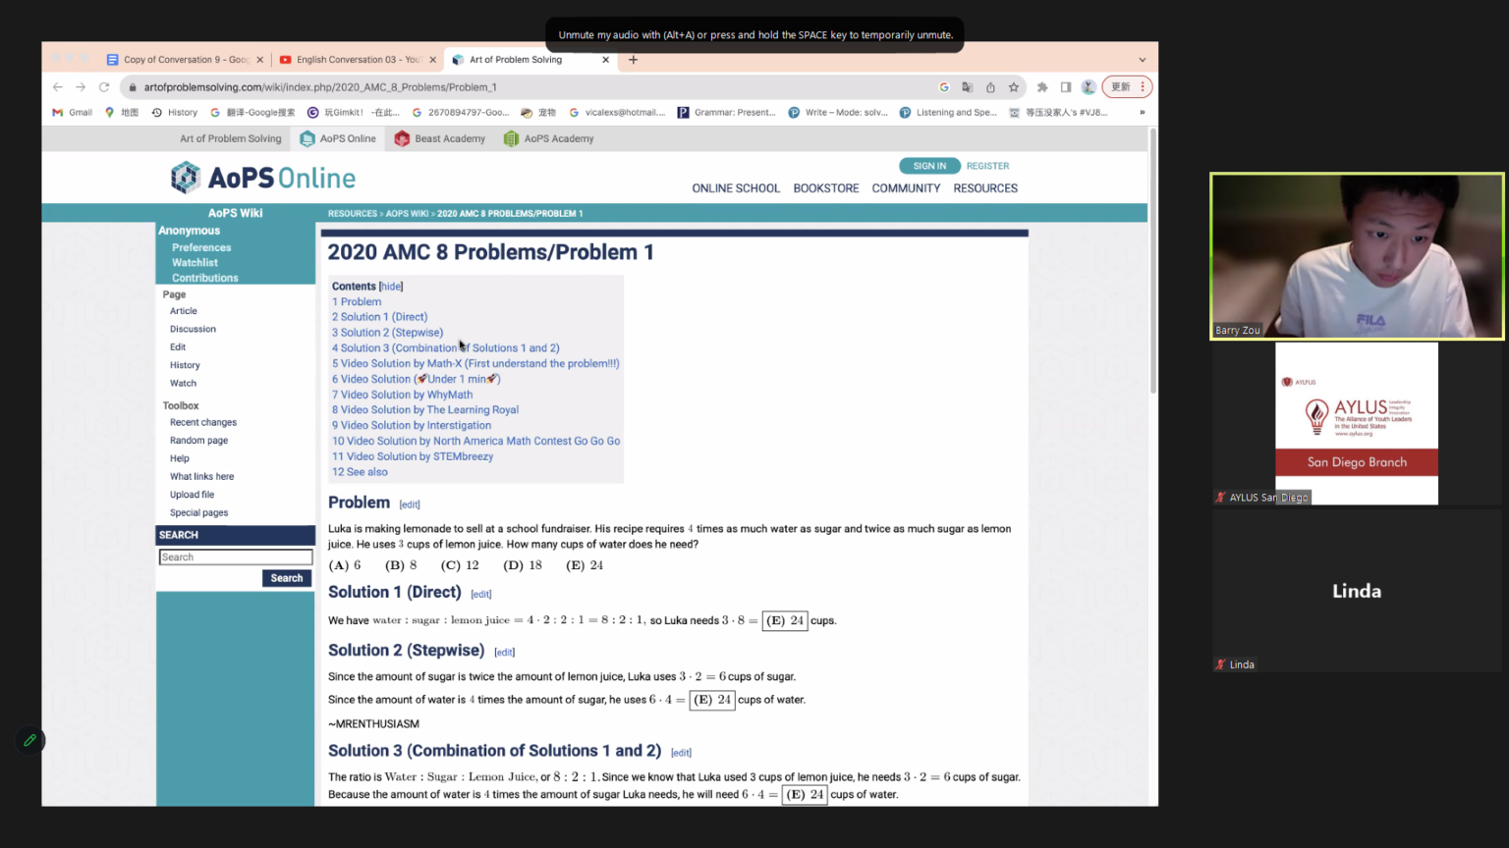
Task: Open Preferences in the wiki sidebar
Action: point(201,248)
